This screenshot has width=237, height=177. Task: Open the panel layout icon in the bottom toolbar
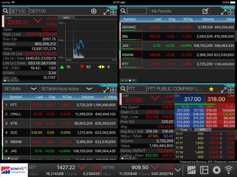204,170
